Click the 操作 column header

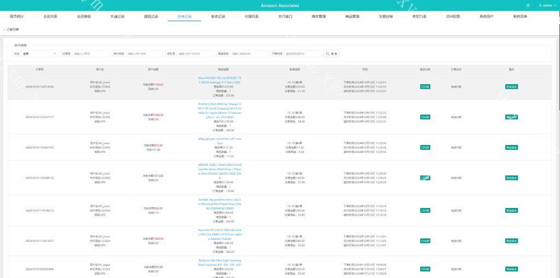[511, 69]
